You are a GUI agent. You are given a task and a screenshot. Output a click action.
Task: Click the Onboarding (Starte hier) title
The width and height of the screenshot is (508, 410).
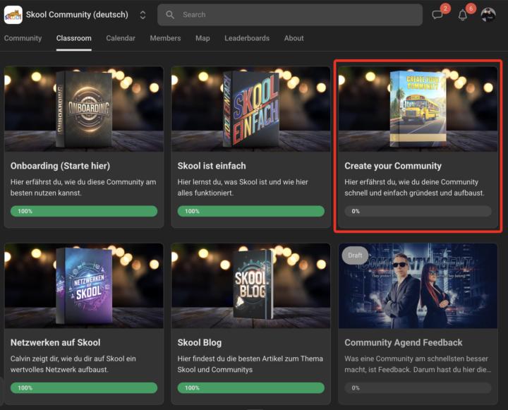point(60,166)
